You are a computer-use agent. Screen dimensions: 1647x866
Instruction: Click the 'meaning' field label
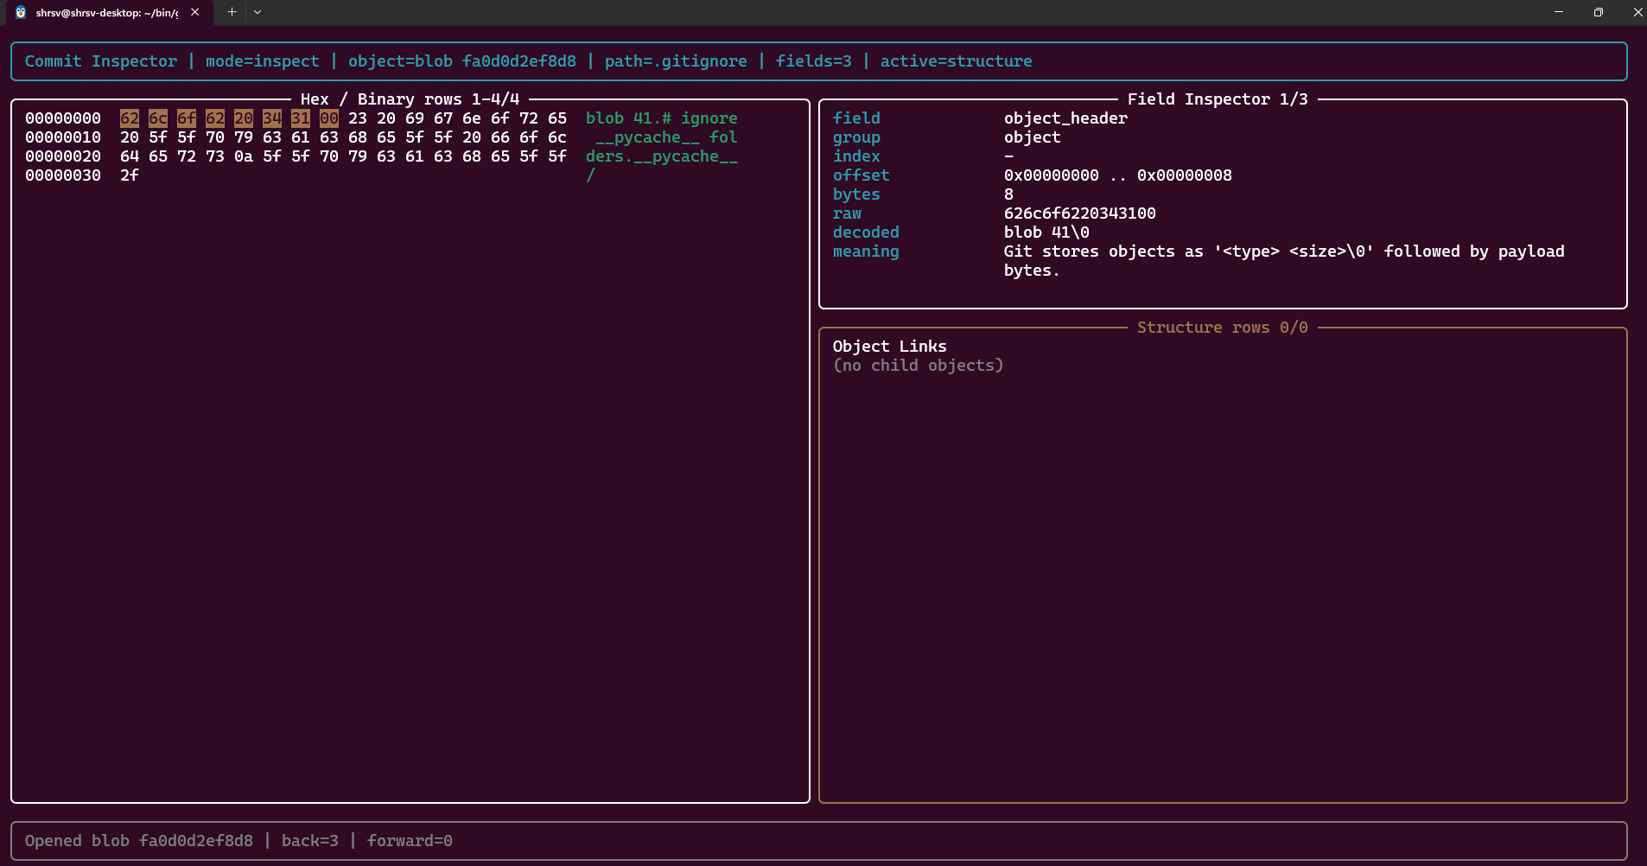click(x=866, y=252)
